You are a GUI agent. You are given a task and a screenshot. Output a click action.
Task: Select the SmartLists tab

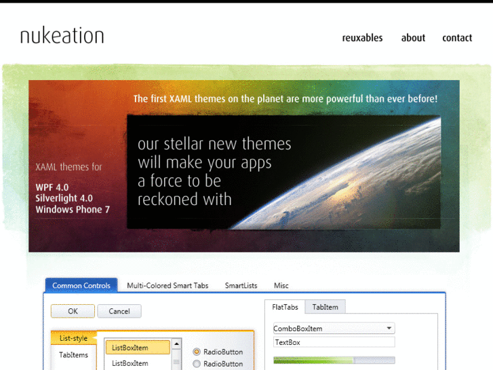(241, 286)
